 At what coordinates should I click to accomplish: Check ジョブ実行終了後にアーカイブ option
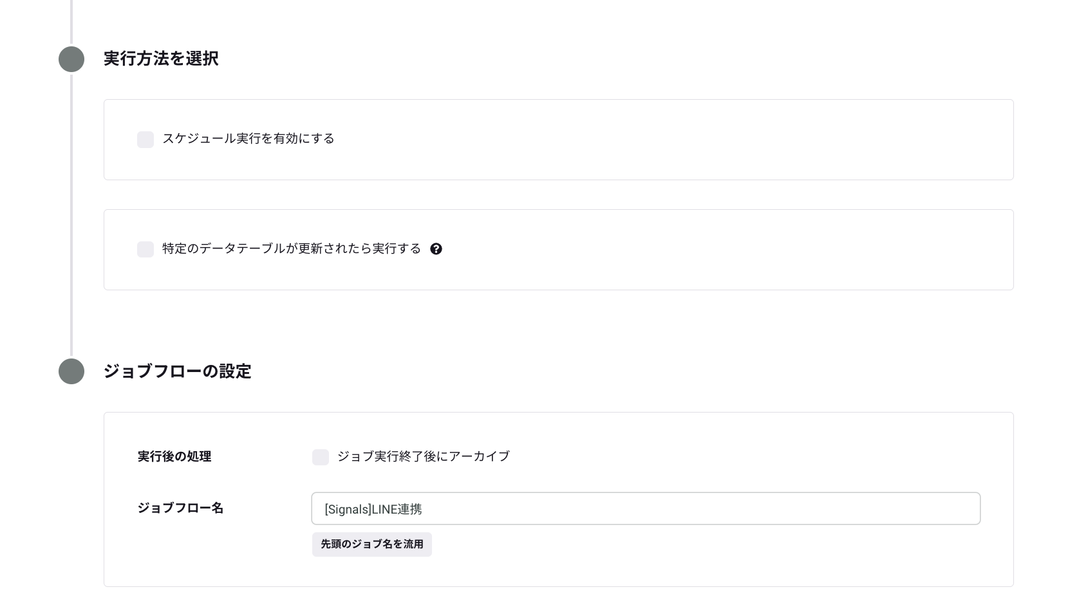click(321, 457)
